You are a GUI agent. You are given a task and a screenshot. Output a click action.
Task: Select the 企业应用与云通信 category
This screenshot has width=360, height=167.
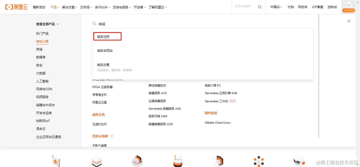click(48, 137)
